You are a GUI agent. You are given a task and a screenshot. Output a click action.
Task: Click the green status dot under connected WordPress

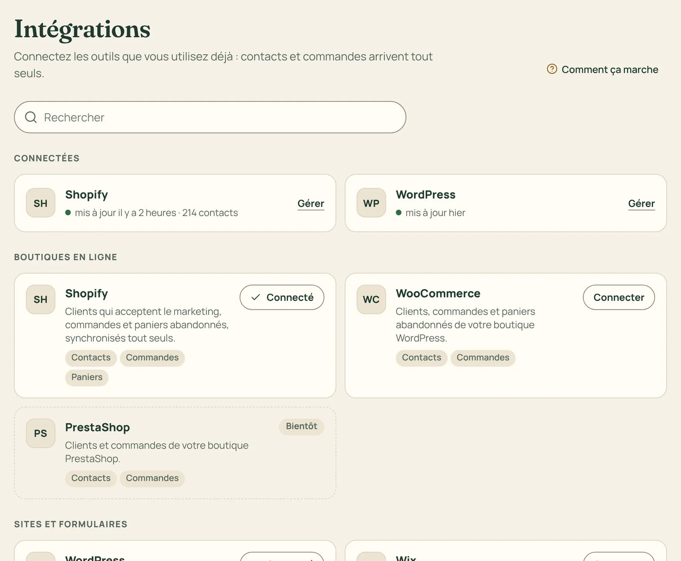(x=399, y=213)
